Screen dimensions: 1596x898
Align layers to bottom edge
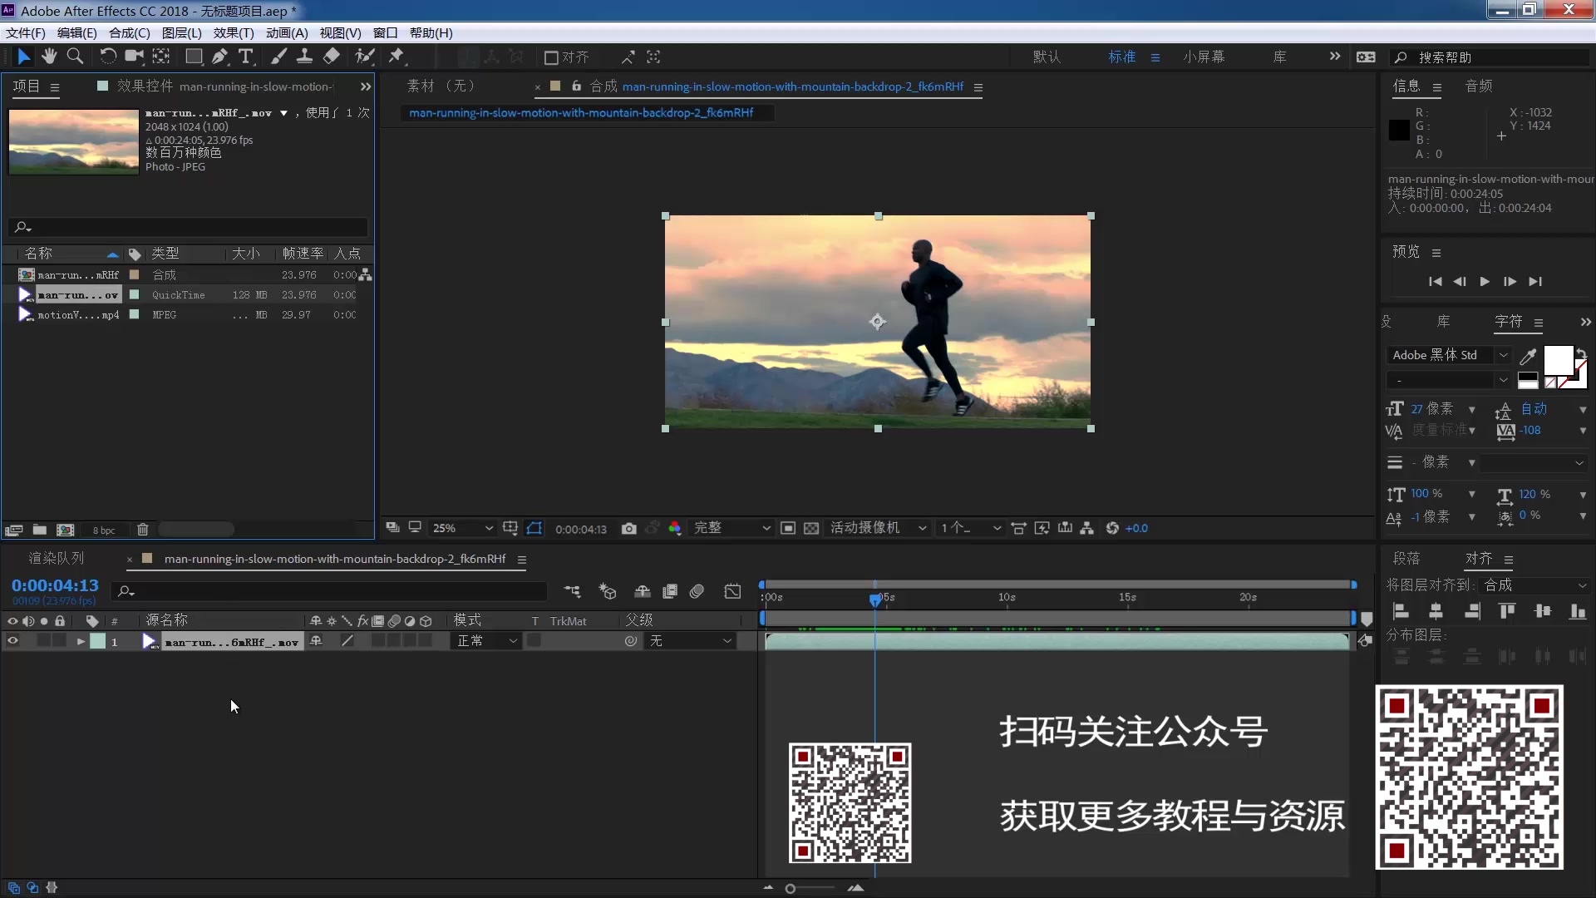pos(1577,612)
